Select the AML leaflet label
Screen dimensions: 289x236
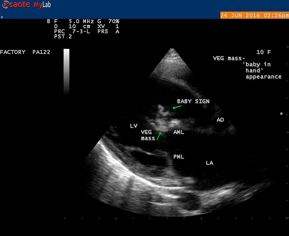pyautogui.click(x=178, y=132)
